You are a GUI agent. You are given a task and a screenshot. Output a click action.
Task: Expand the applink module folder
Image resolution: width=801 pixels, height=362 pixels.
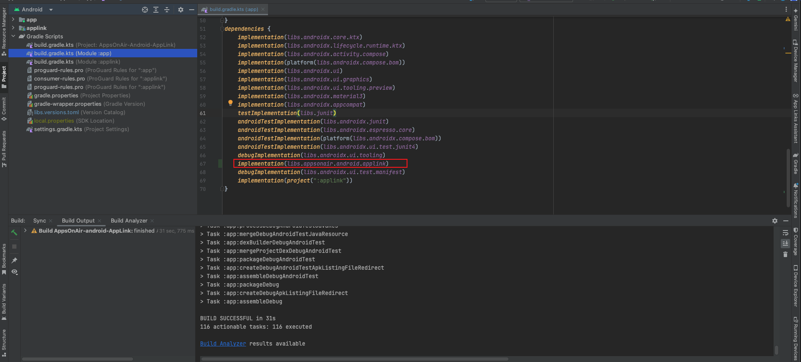(x=13, y=28)
